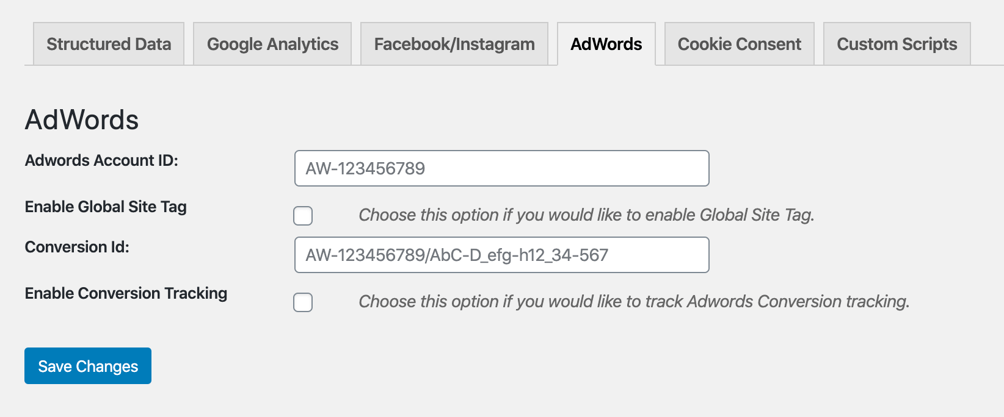Screen dimensions: 1004x417
Task: Go to the Facebook/Instagram tab
Action: 454,44
